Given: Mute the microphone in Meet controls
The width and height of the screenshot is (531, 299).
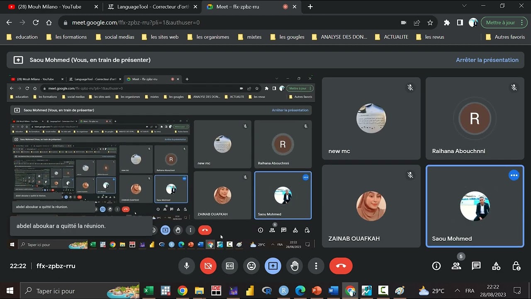Looking at the screenshot, I should 187,266.
